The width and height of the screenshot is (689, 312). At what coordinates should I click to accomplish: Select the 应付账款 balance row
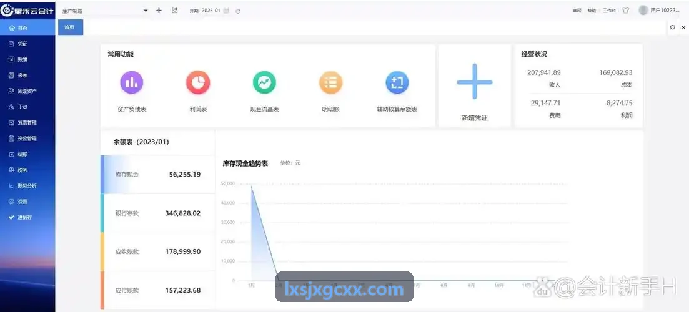158,290
